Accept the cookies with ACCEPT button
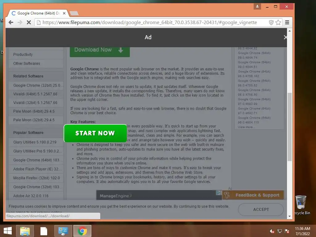Image resolution: width=316 pixels, height=237 pixels. (x=261, y=210)
